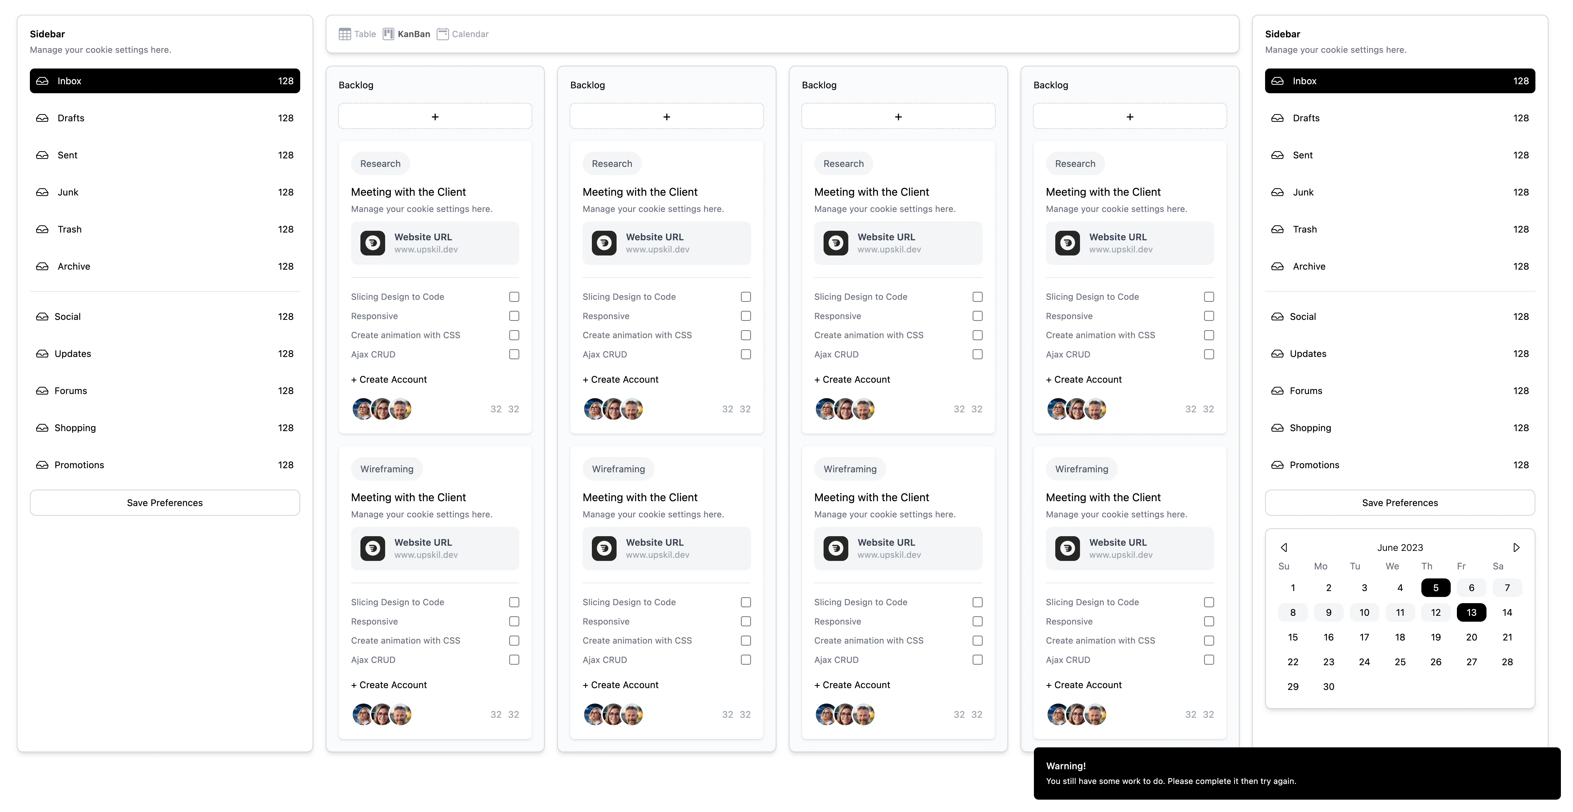Check Ajax CRUD in second column Research card
Viewport: 1573px width, 812px height.
(746, 354)
